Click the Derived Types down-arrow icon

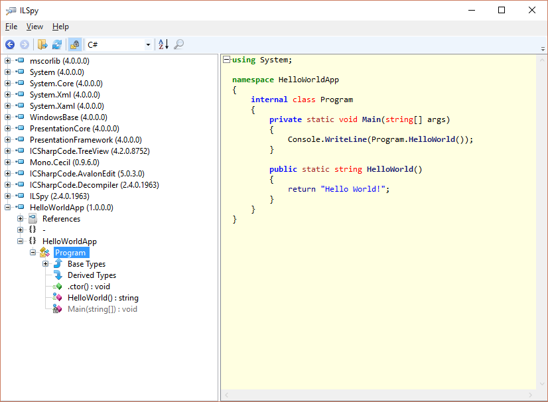click(58, 275)
